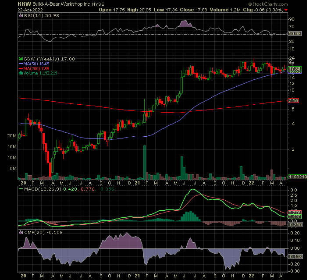313x280 pixels.
Task: Click the Chg -0.06 (-0.33%) value
Action: tap(263, 10)
